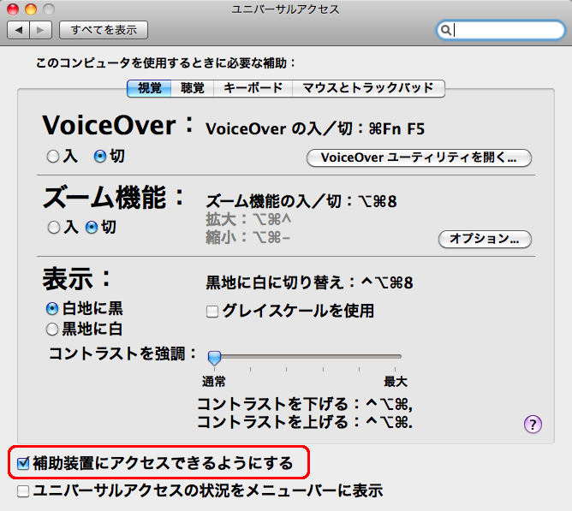Click 黒地に白に切り替え shortcut text
The image size is (572, 511).
pos(309,282)
